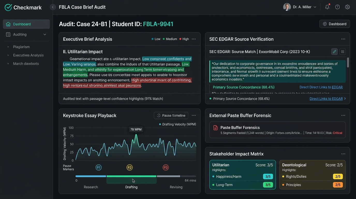Click Dr. A. Miller's profile avatar
This screenshot has width=356, height=199.
pos(287,7)
